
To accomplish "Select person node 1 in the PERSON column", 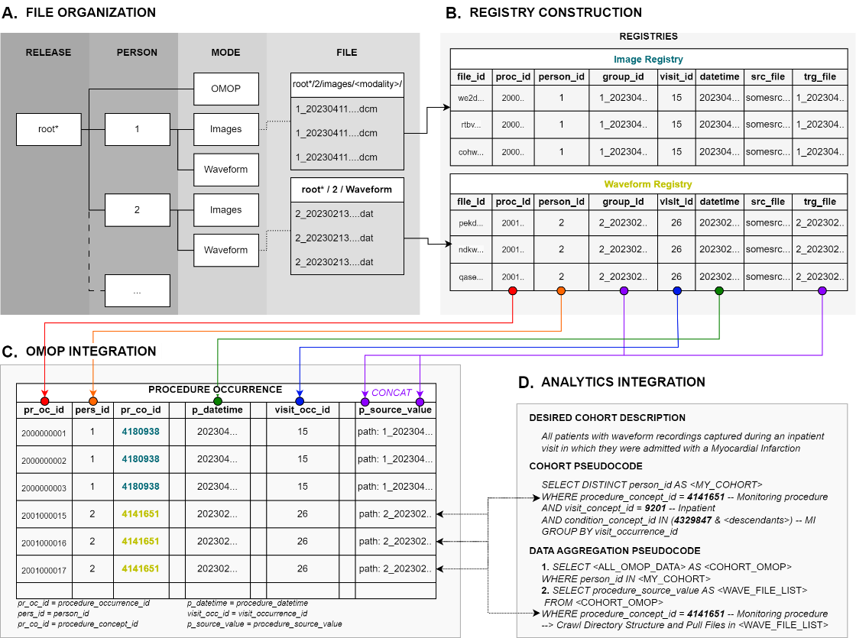I will (x=138, y=129).
